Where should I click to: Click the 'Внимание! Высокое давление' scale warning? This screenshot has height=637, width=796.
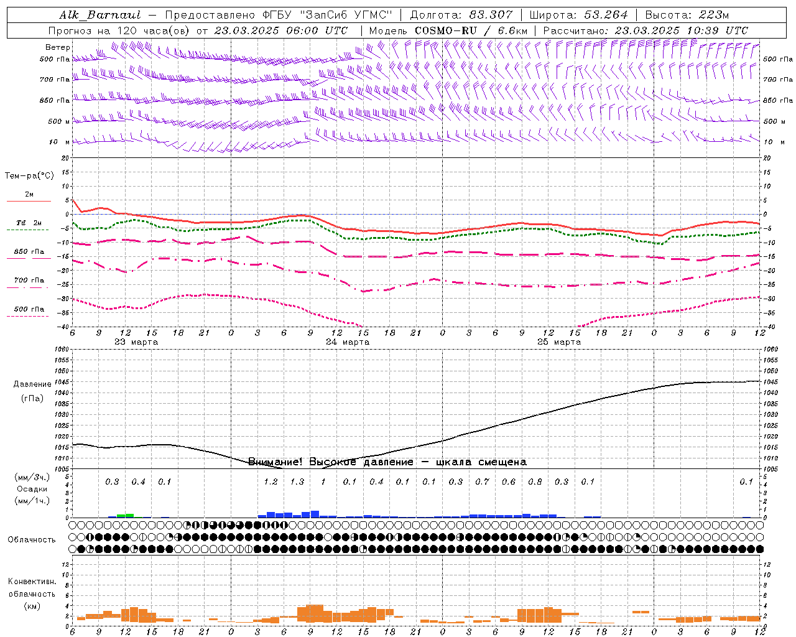coord(331,462)
